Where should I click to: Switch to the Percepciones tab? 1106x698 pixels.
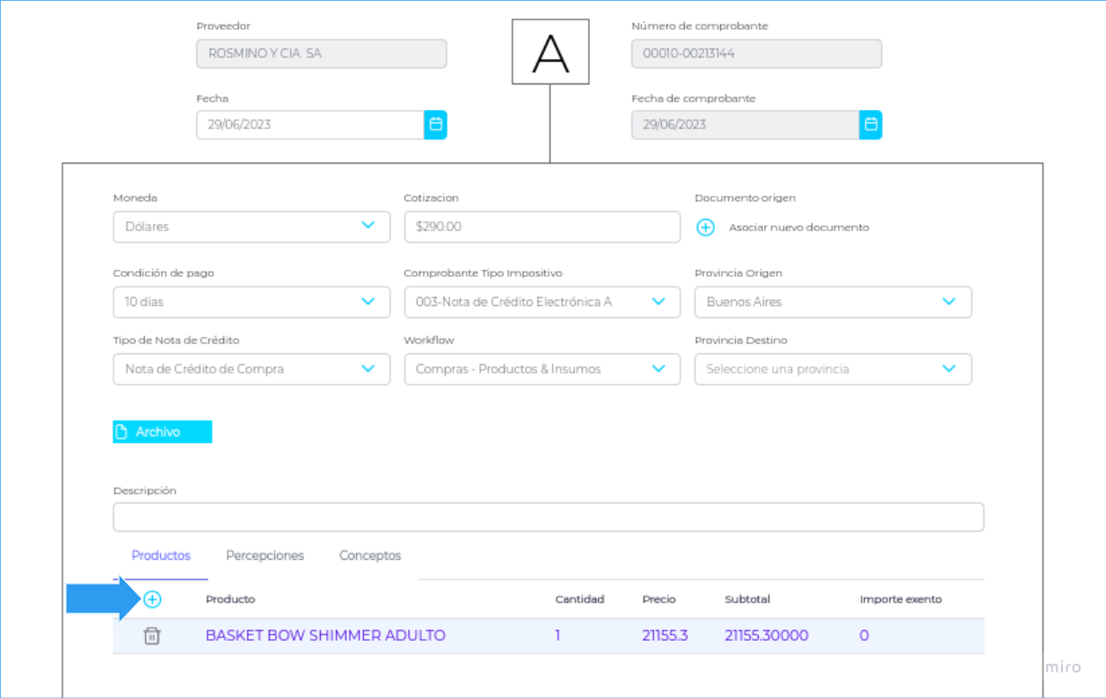point(265,556)
